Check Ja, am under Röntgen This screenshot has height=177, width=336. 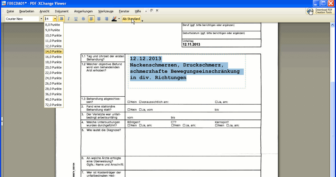click(140, 125)
